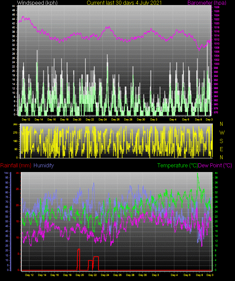Viewport: 235px width, 281px height.
Task: Click Day 20 on the windspeed chart axis
Action: [77, 119]
